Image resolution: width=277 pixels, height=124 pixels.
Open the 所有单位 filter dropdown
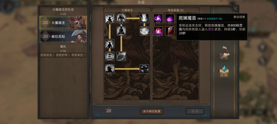click(x=79, y=55)
